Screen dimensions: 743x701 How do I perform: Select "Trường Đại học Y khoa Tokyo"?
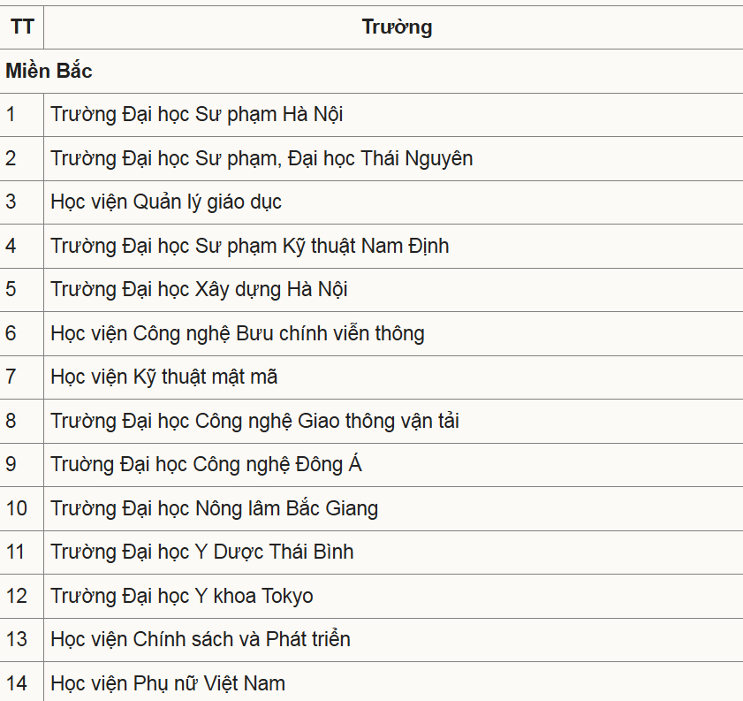tap(182, 596)
